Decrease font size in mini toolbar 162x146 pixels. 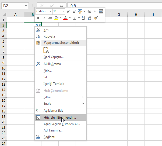tap(74, 12)
